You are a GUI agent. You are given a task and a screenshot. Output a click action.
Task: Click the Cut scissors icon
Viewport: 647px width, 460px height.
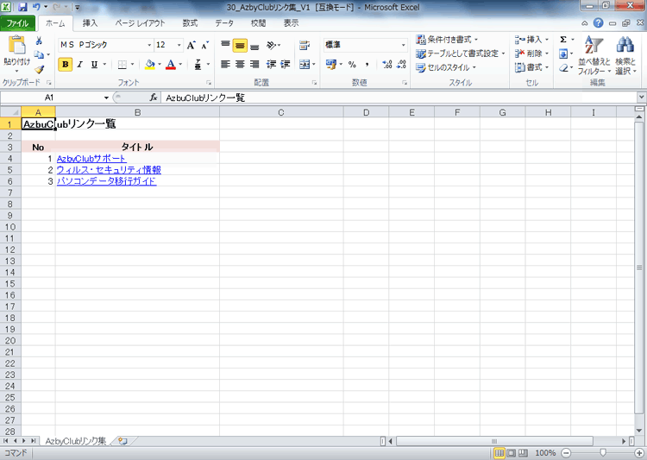pyautogui.click(x=39, y=41)
